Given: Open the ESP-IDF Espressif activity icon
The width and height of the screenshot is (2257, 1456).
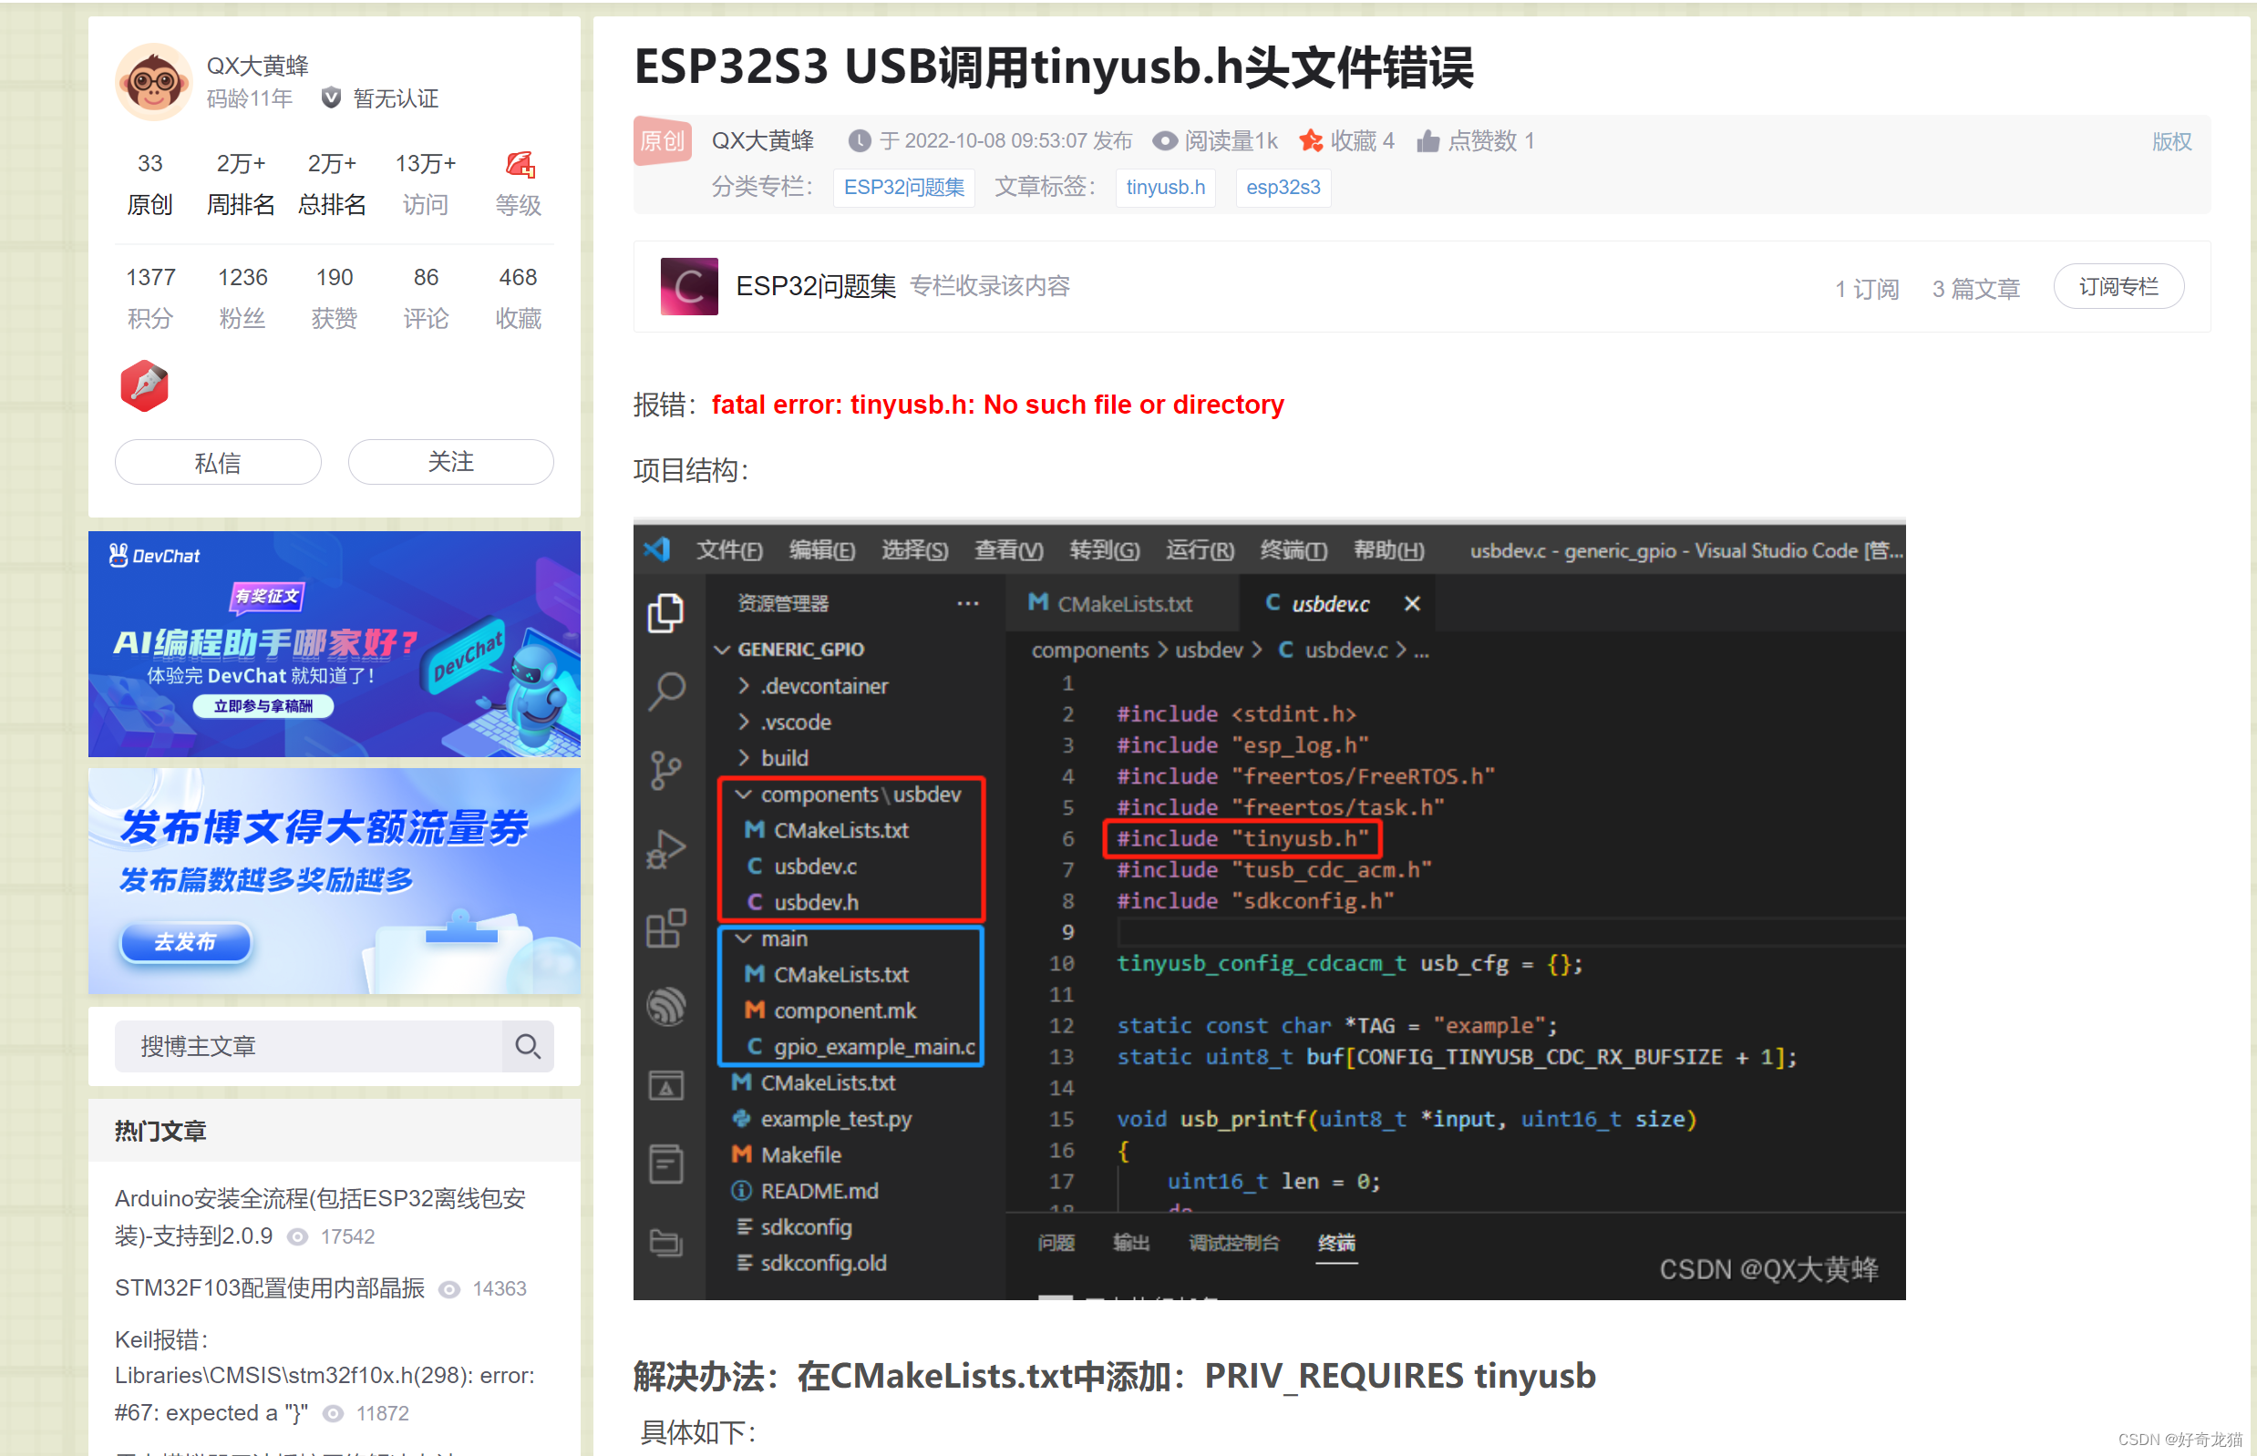Looking at the screenshot, I should click(666, 1006).
